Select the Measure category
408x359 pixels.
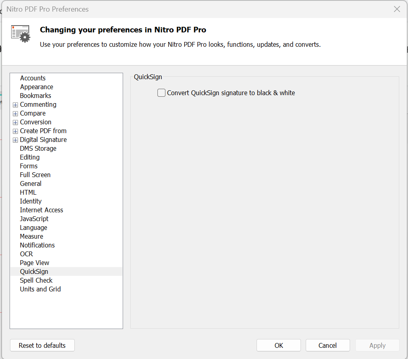point(32,236)
